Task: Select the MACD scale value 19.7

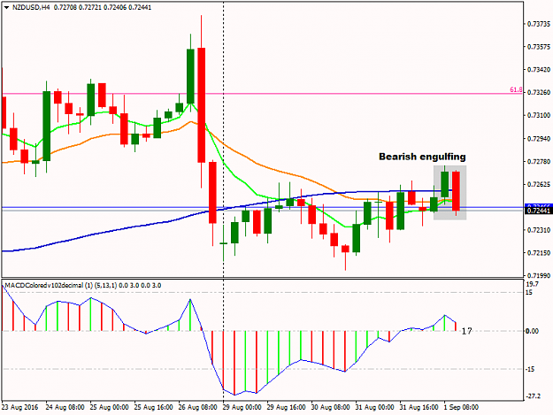Action: pos(532,284)
